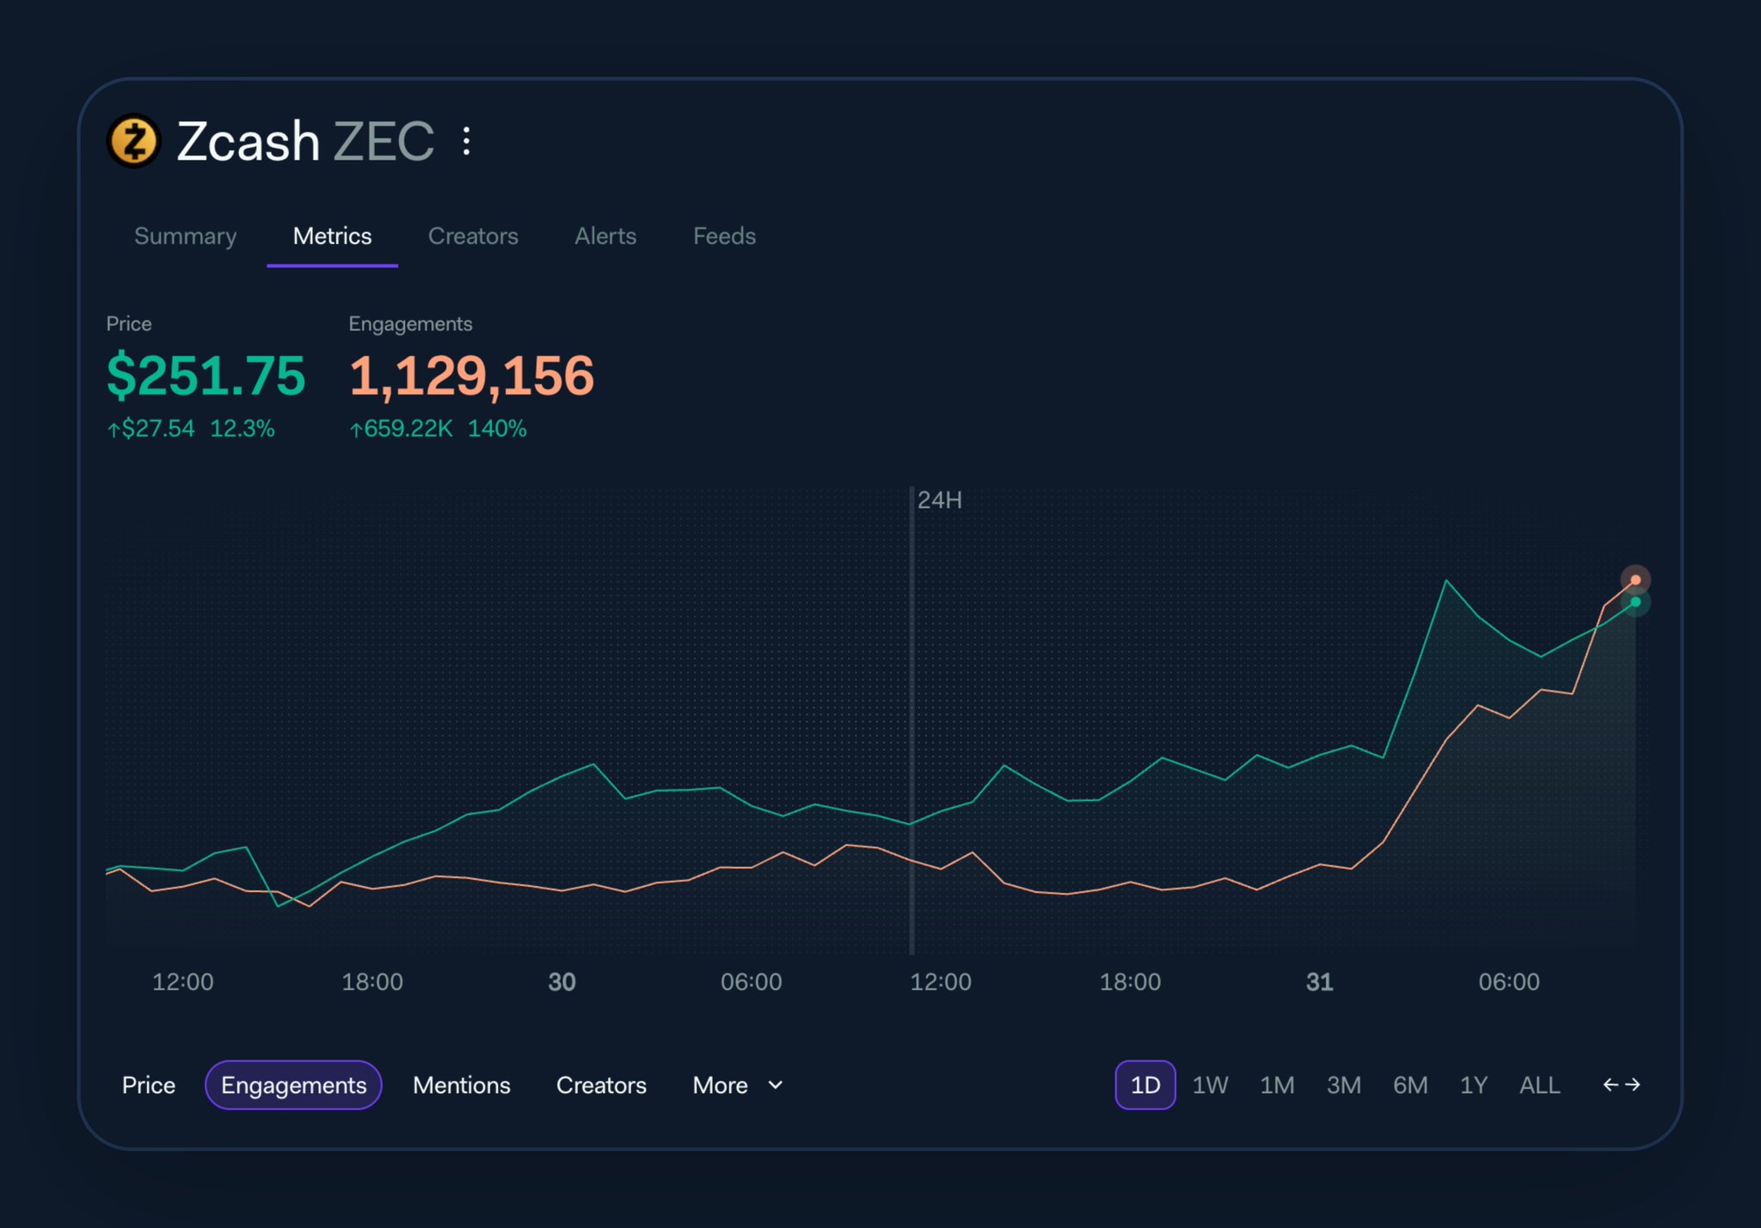The width and height of the screenshot is (1761, 1228).
Task: Open the Feeds tab
Action: 724,236
